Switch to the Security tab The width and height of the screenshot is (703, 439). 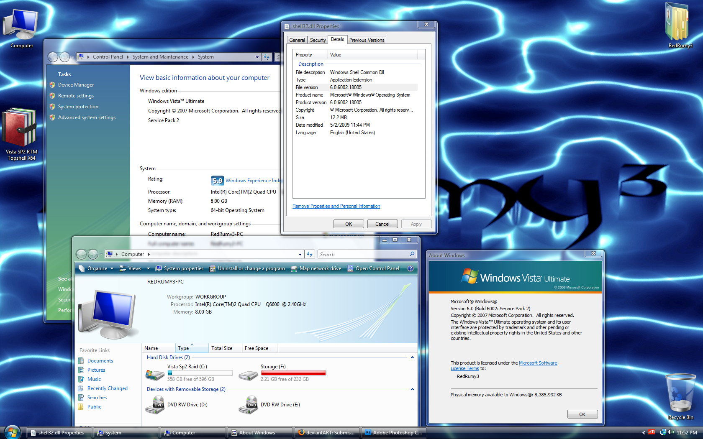[318, 40]
